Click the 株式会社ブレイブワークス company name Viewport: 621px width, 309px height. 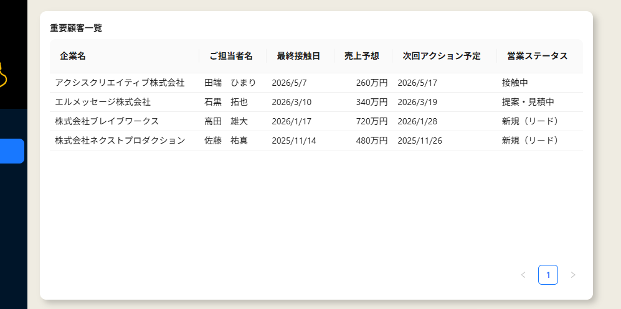pyautogui.click(x=107, y=121)
